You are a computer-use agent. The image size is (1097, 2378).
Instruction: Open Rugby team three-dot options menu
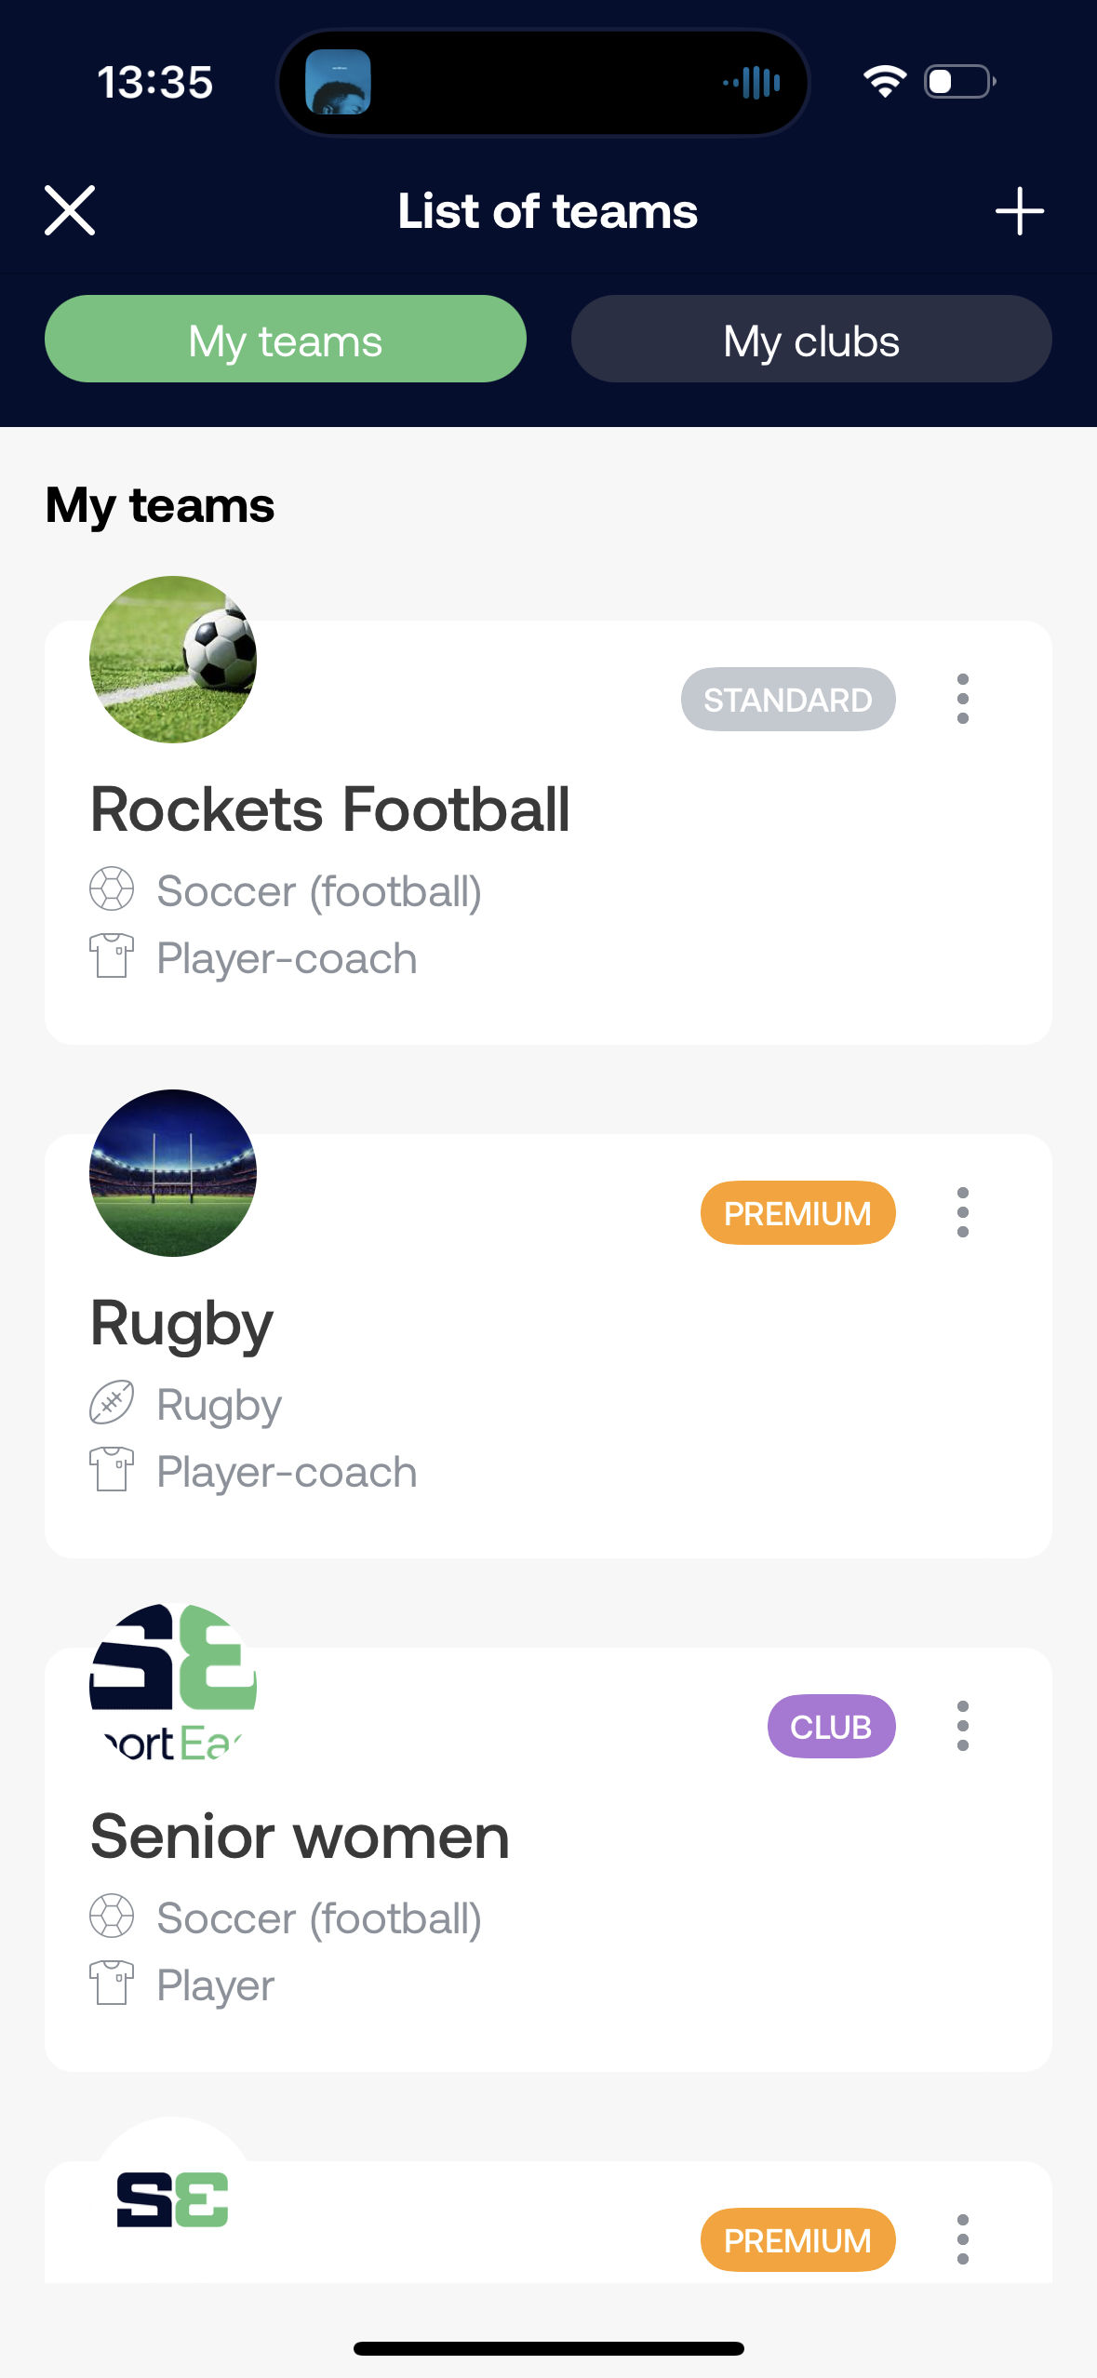click(963, 1212)
